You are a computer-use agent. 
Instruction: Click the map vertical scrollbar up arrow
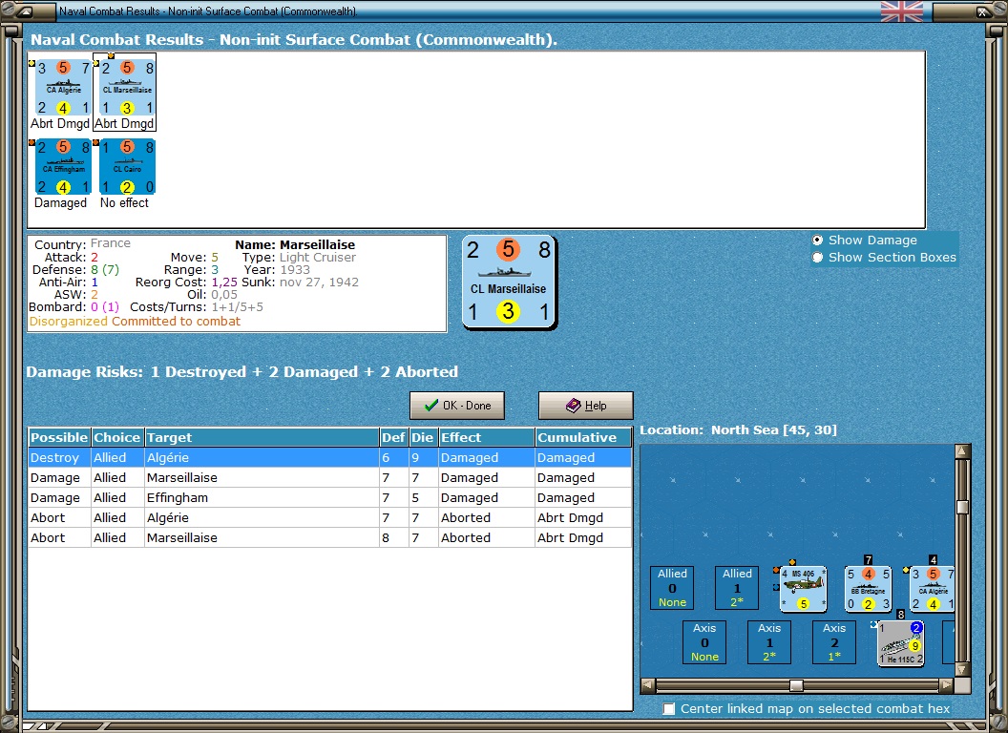(x=962, y=450)
